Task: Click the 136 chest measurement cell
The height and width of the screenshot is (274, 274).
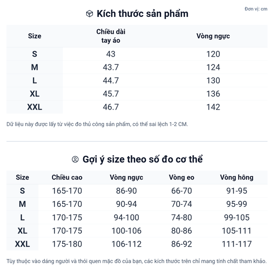Action: coord(213,94)
